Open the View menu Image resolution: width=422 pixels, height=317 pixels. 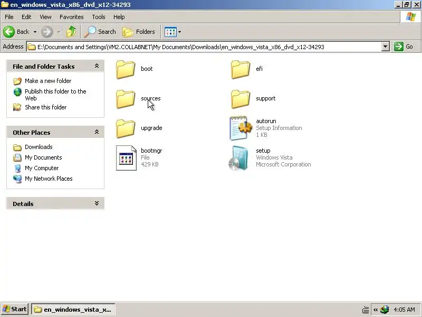coord(45,17)
